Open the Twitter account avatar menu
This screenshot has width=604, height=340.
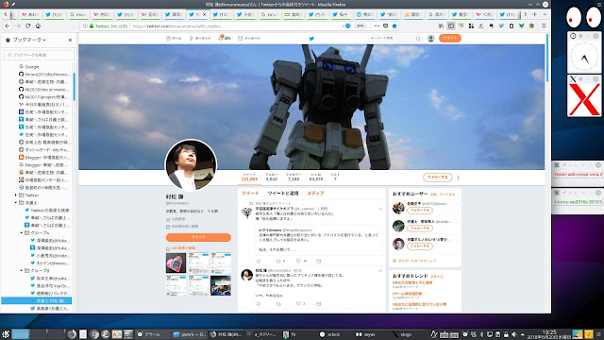431,38
